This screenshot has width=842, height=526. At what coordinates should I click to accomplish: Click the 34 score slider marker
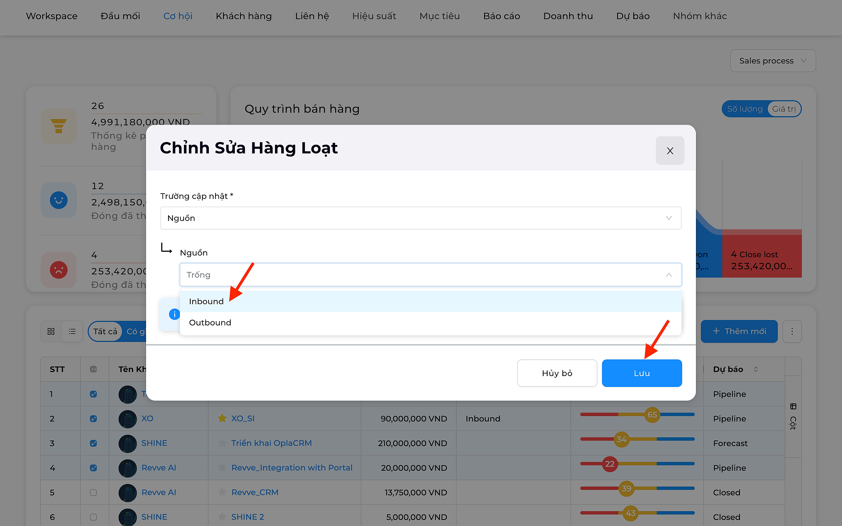click(x=621, y=440)
